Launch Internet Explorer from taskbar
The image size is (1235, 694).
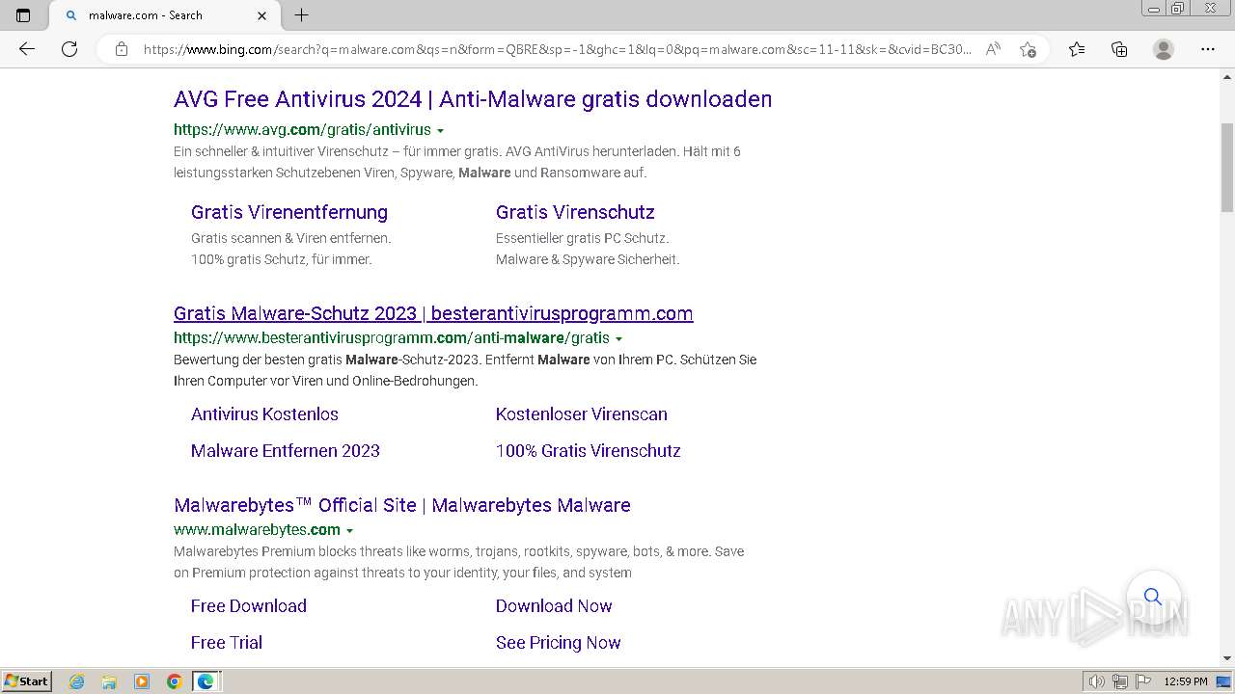77,681
